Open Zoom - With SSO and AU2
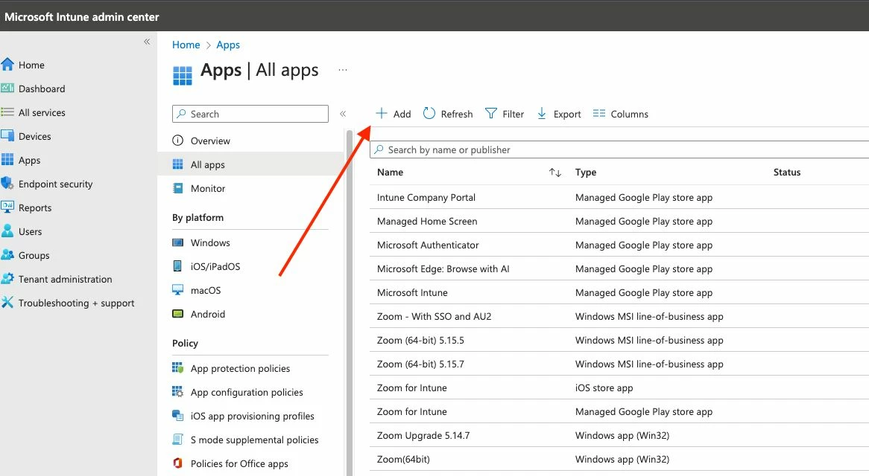Screen dimensions: 869x476 (x=434, y=316)
